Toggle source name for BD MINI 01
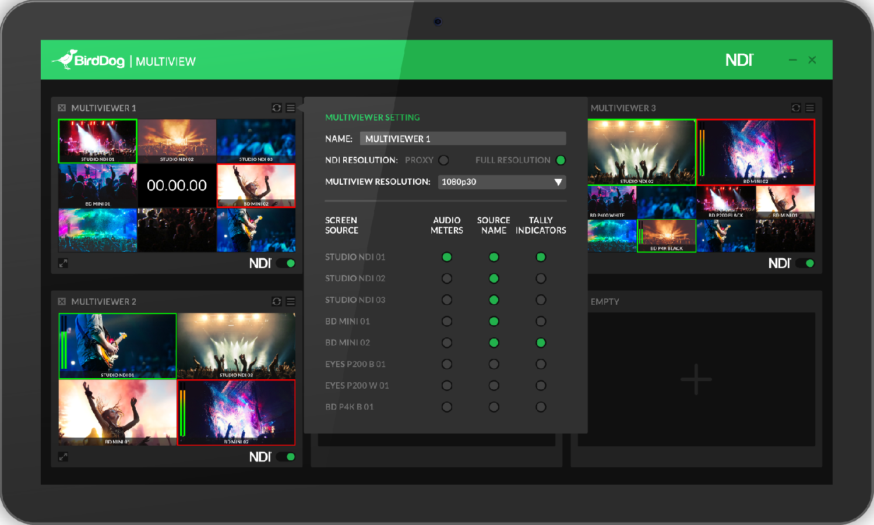 [x=494, y=321]
